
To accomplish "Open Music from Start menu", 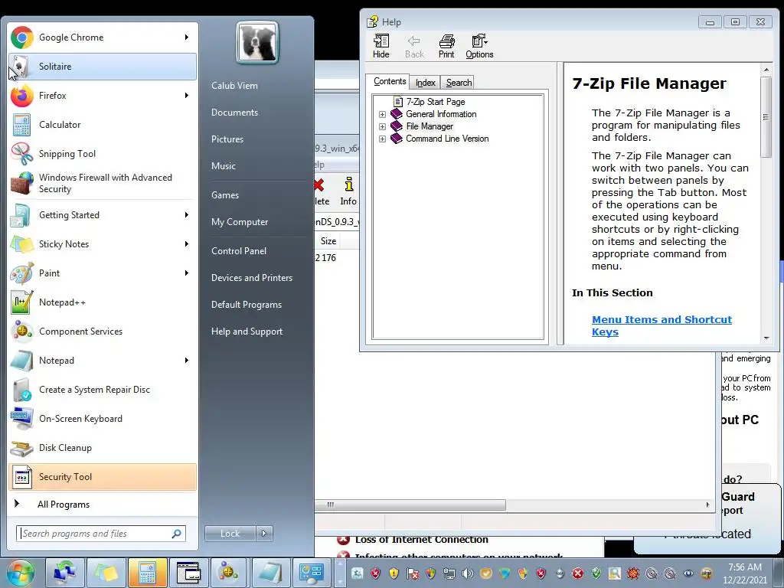I will (224, 166).
